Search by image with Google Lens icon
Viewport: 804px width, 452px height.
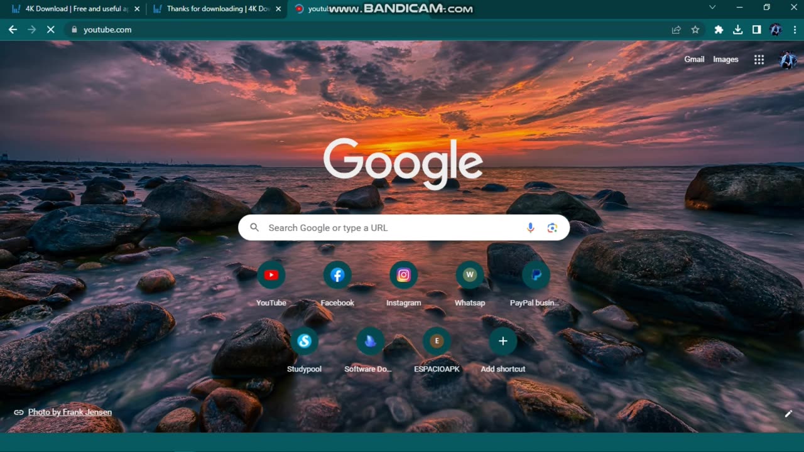(x=552, y=228)
